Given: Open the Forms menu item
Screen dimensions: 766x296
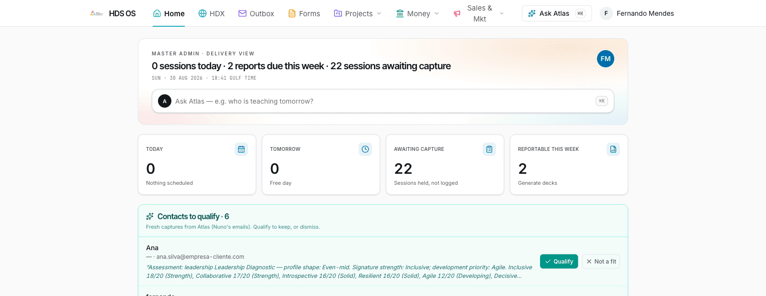Looking at the screenshot, I should [304, 13].
